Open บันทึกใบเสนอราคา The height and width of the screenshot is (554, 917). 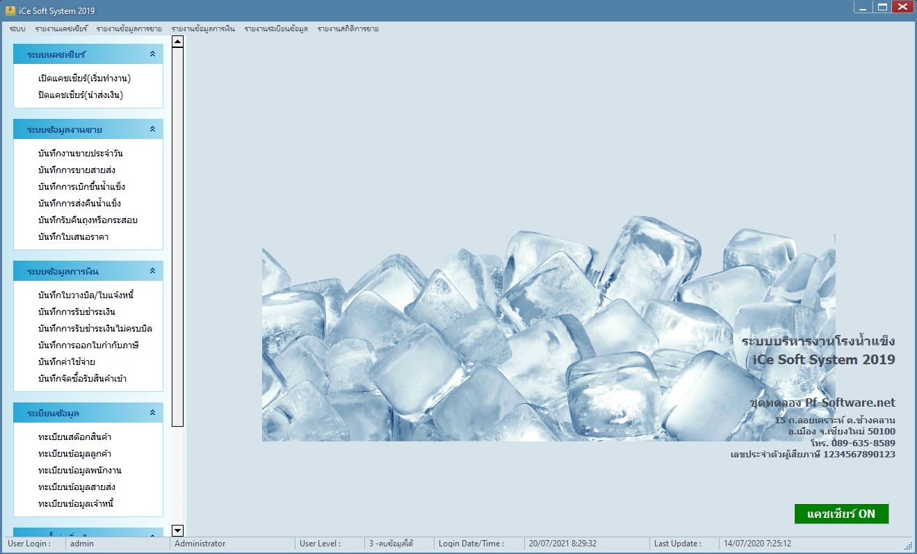pos(73,237)
